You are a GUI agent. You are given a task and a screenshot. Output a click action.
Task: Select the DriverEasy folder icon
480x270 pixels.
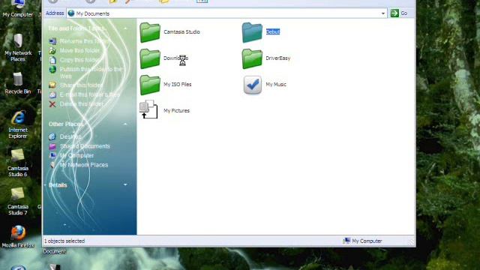click(252, 58)
